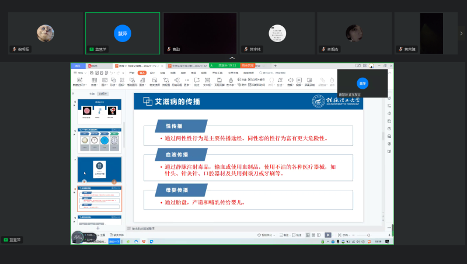Open the 插入 ribbon tab
This screenshot has width=467, height=264.
pos(141,73)
